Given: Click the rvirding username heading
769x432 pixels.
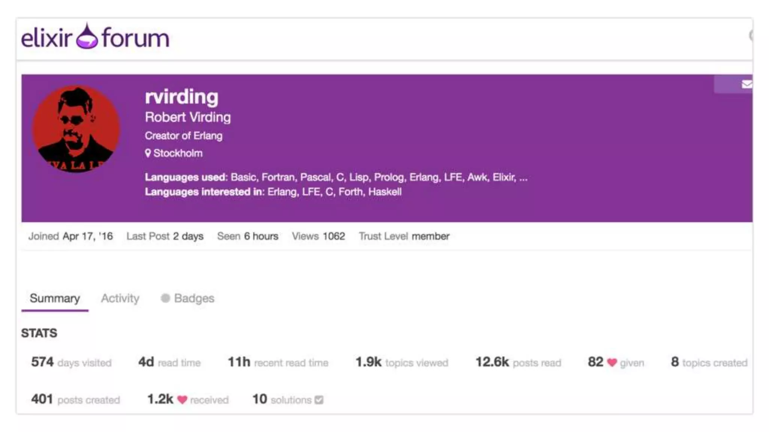Looking at the screenshot, I should 182,97.
